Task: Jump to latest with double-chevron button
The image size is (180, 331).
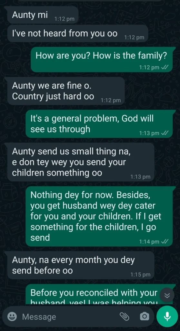Action: point(167,295)
